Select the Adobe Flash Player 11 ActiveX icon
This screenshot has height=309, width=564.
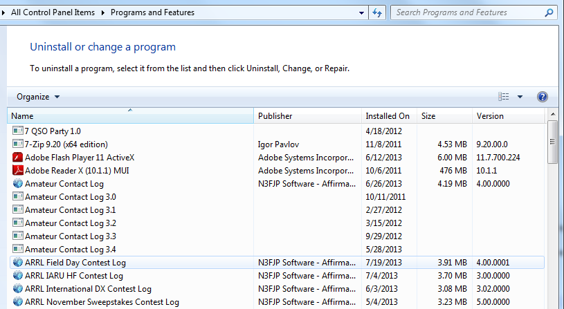(x=17, y=158)
